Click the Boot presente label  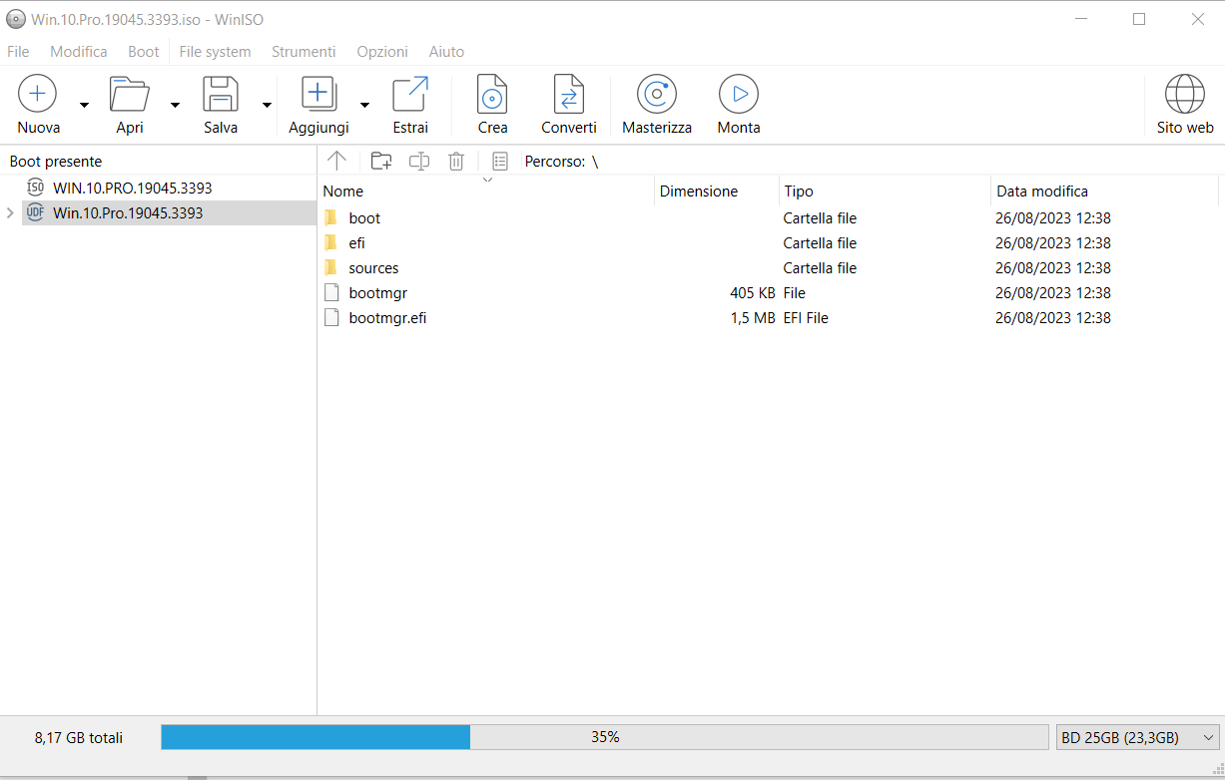pyautogui.click(x=56, y=162)
